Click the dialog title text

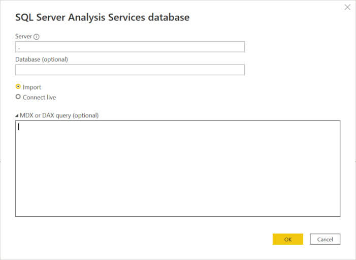click(x=102, y=17)
